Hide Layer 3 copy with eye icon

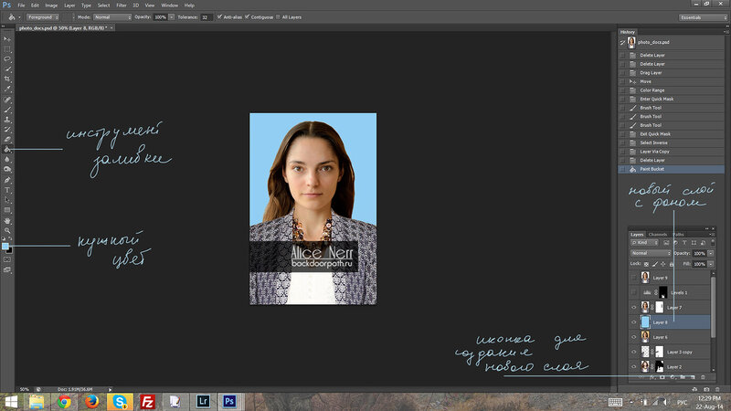click(633, 352)
